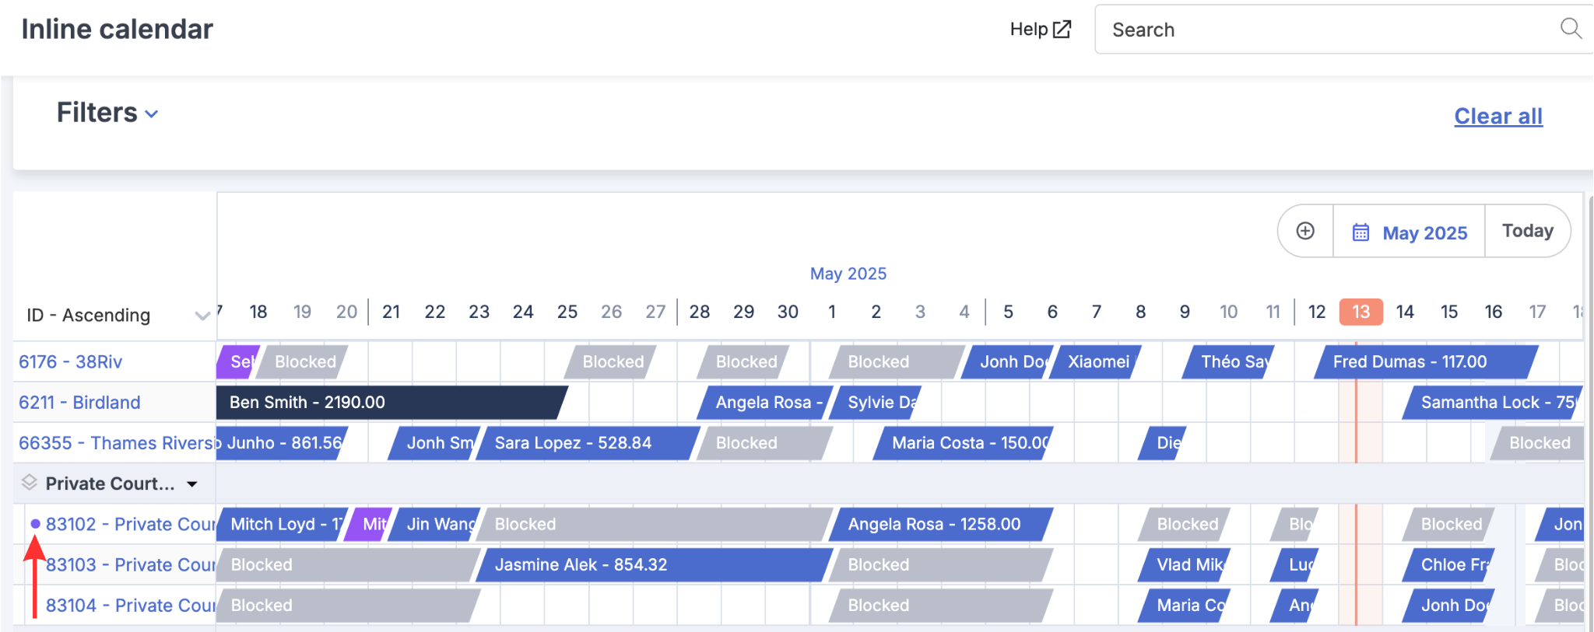Select the highlighted date 13
The height and width of the screenshot is (632, 1594).
1361,312
